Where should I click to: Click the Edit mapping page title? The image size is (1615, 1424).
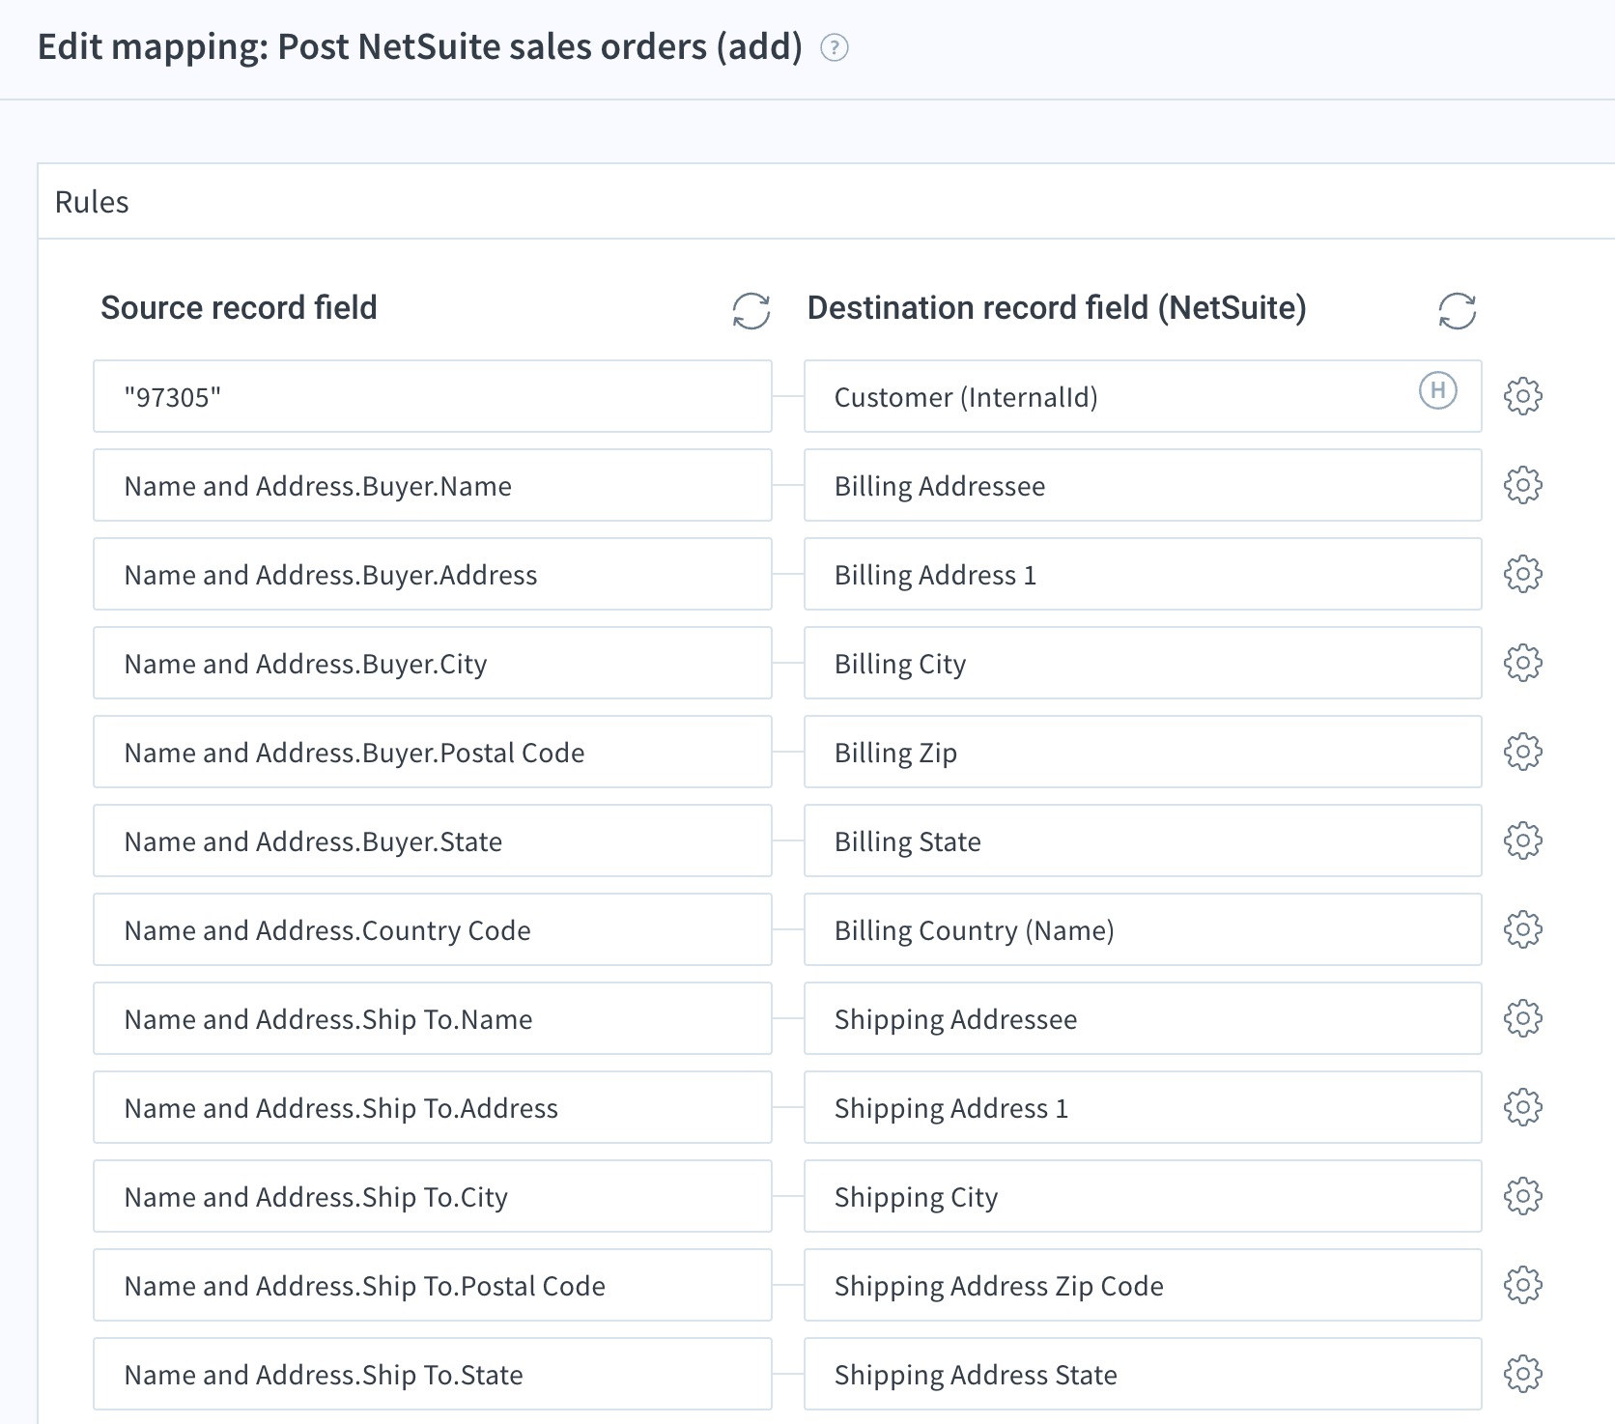coord(420,46)
